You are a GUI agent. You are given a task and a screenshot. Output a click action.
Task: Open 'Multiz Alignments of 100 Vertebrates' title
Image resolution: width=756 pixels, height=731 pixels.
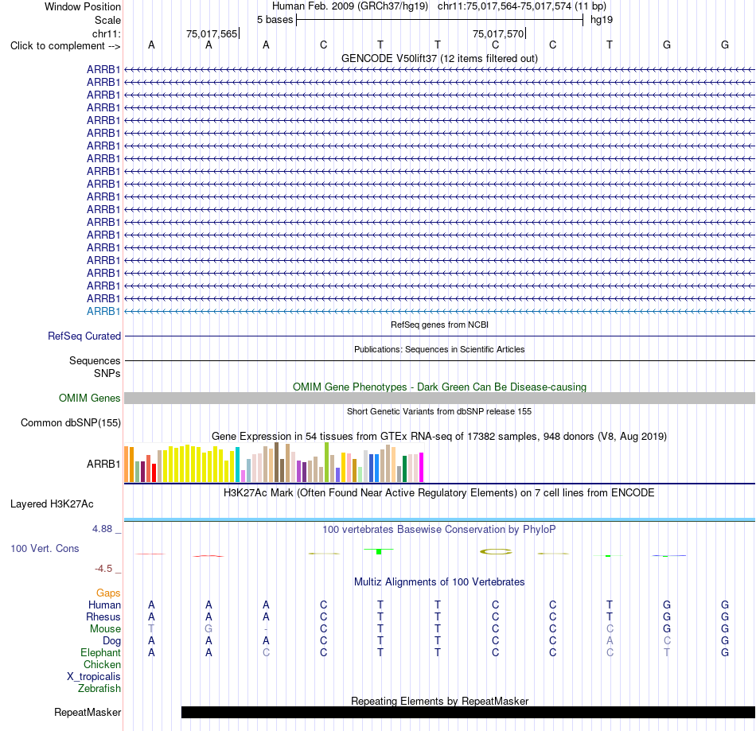439,582
